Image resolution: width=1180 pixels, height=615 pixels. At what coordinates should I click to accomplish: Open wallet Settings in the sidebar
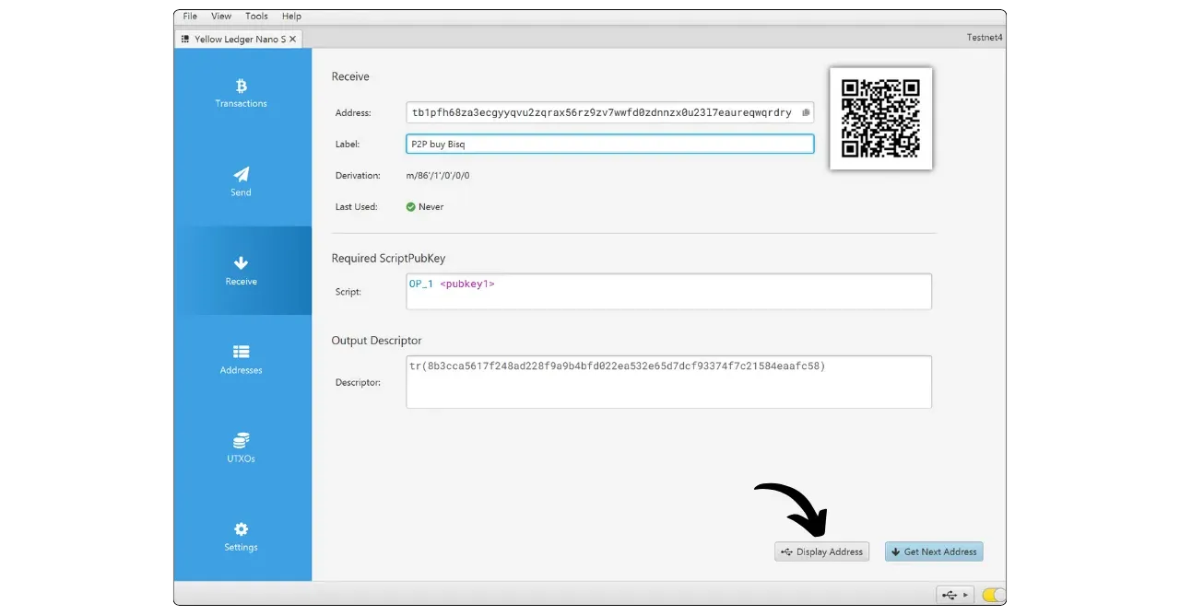tap(241, 537)
